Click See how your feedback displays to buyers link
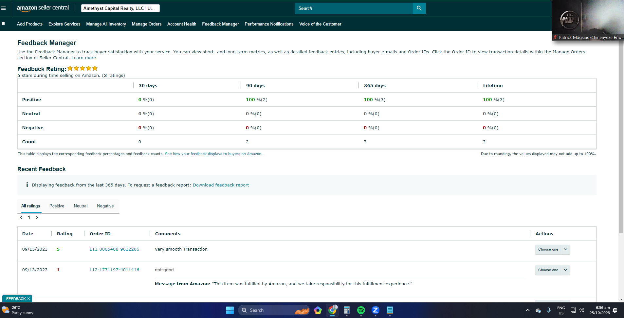This screenshot has width=624, height=318. click(x=213, y=154)
